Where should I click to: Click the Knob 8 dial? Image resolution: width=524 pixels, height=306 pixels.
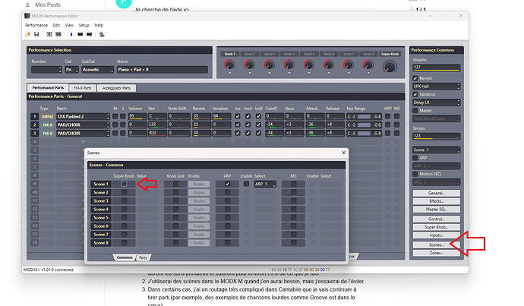[x=368, y=66]
